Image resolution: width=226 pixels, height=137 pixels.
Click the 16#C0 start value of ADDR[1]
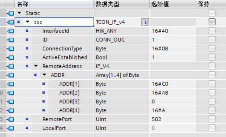pyautogui.click(x=159, y=84)
